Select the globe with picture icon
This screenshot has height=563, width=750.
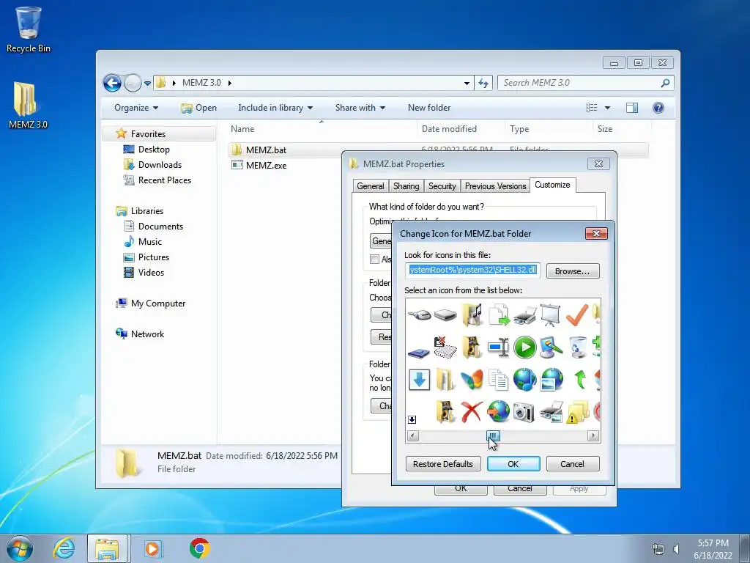point(552,380)
